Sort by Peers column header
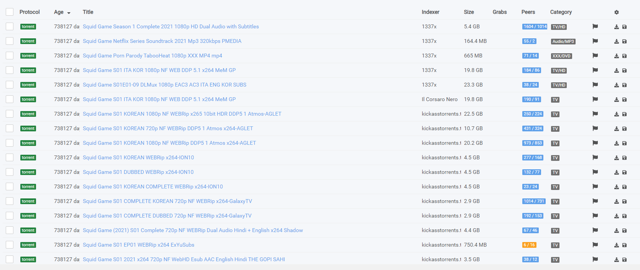640x270 pixels. click(528, 12)
